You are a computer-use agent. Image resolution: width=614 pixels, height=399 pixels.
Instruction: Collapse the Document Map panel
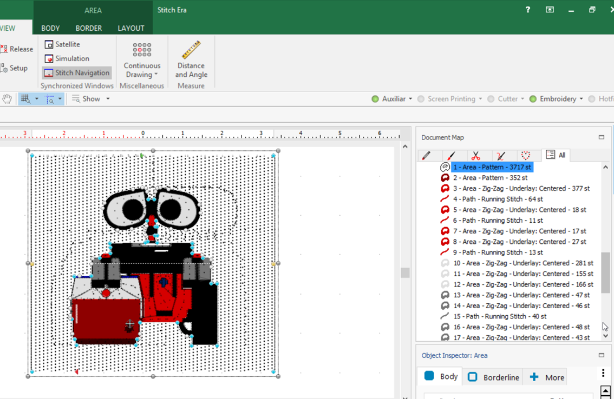[x=602, y=137]
